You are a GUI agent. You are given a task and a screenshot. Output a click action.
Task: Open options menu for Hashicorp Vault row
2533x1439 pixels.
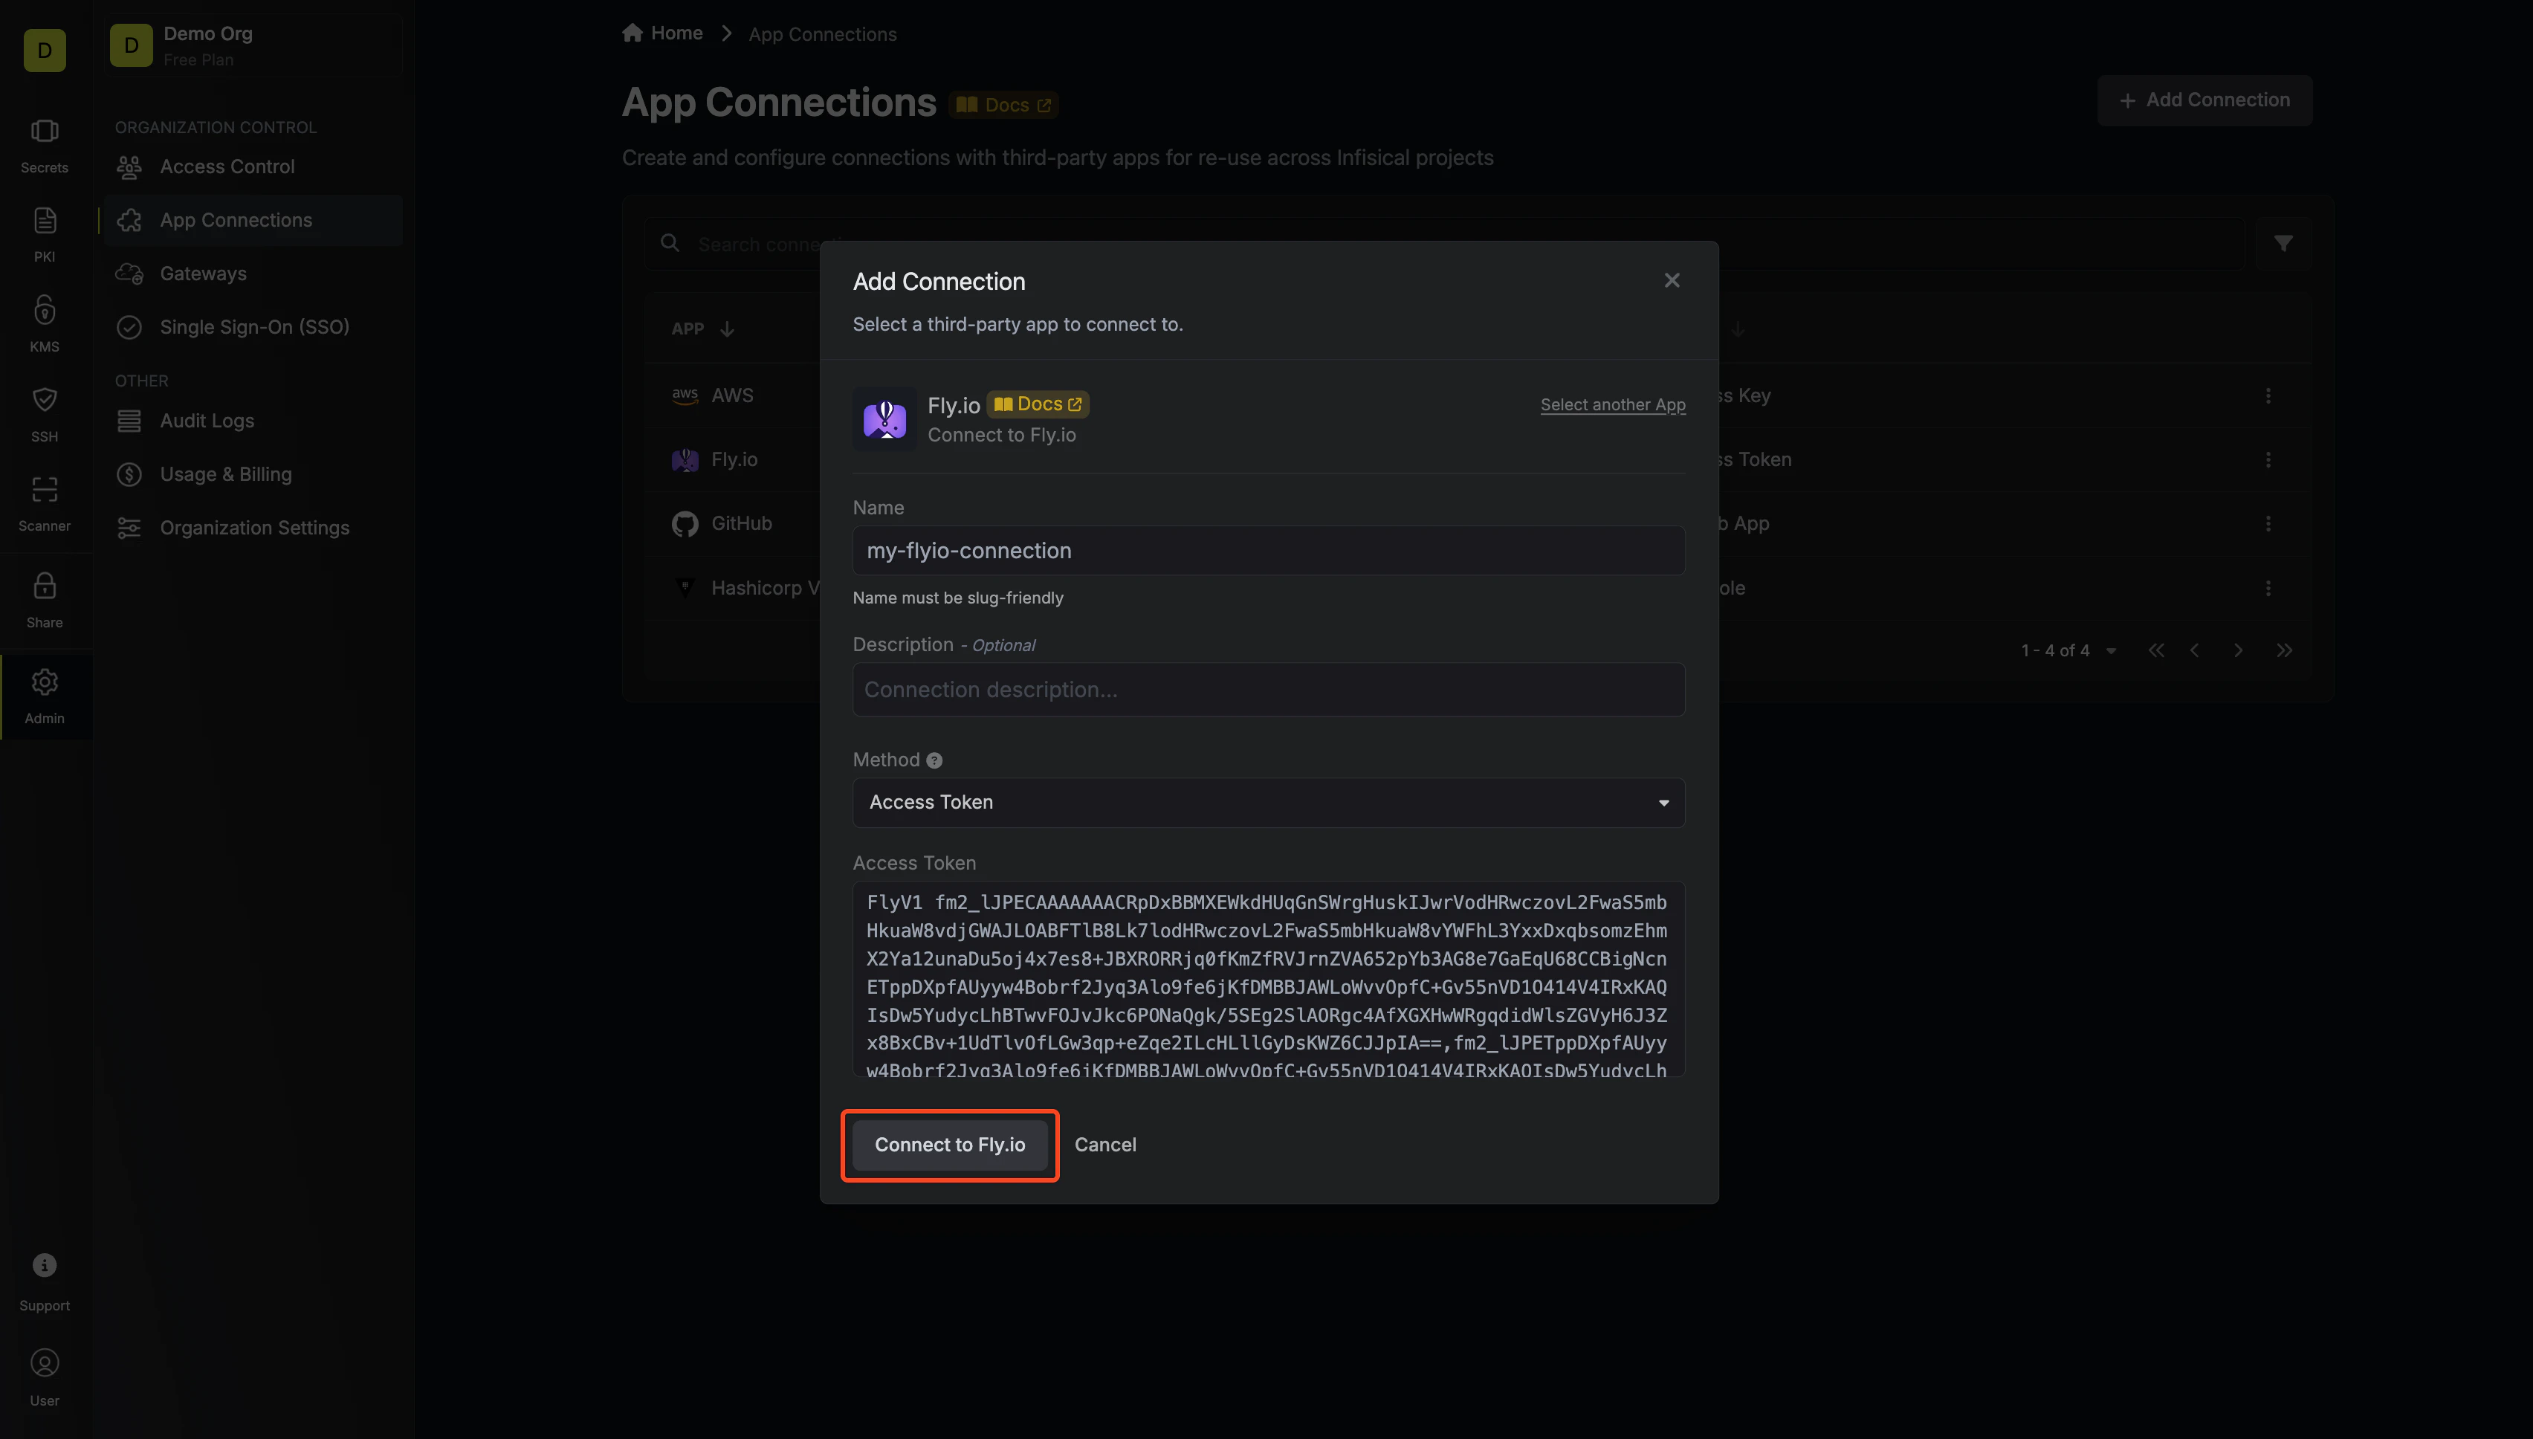pyautogui.click(x=2268, y=588)
